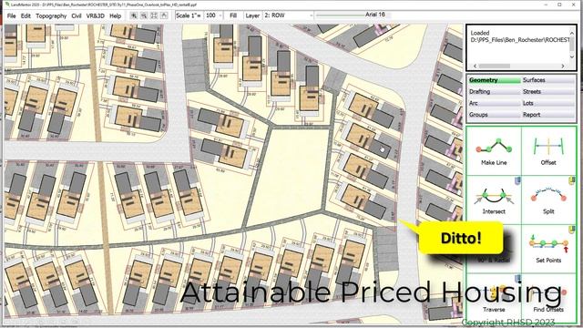Open the Civil menu

(x=77, y=15)
